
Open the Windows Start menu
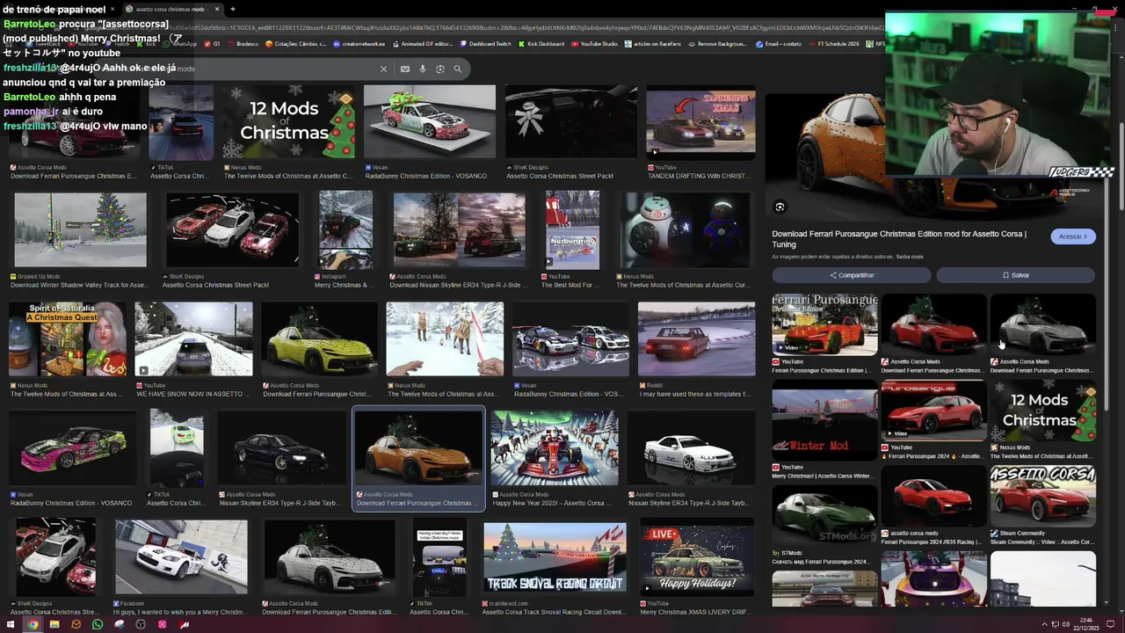(x=11, y=624)
